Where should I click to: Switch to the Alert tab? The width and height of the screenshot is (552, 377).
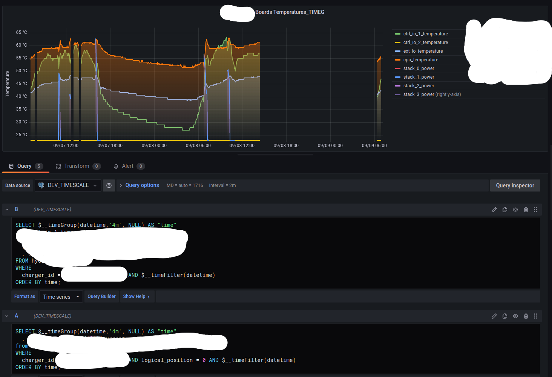[127, 166]
